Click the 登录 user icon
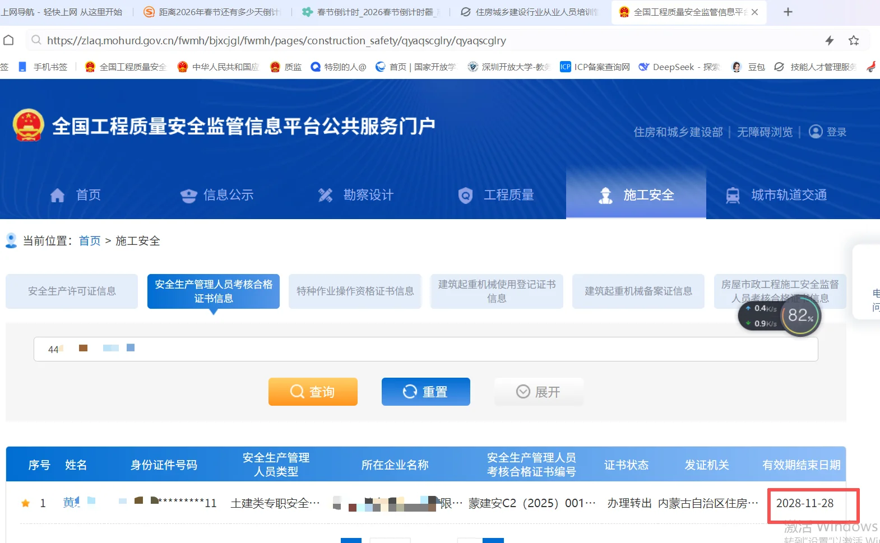Viewport: 880px width, 543px height. 816,132
